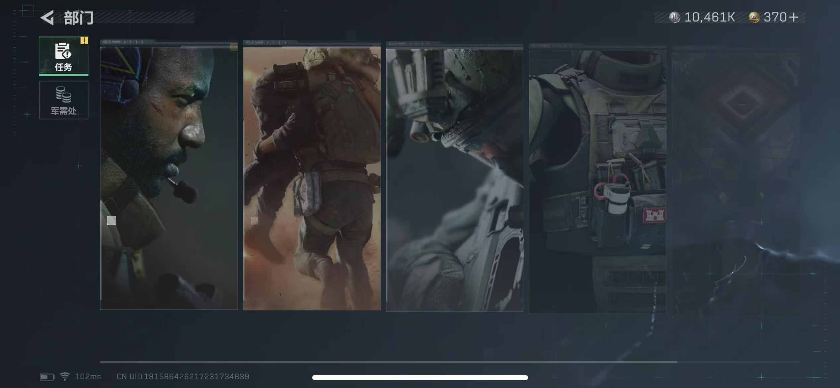This screenshot has width=840, height=388.
Task: Click the horizontal scrollbar under the cards
Action: pyautogui.click(x=388, y=362)
